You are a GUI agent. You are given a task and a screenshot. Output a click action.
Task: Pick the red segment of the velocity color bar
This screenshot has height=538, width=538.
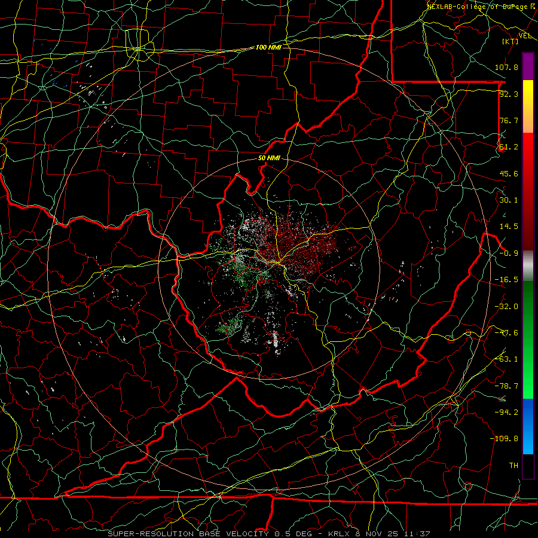click(528, 191)
